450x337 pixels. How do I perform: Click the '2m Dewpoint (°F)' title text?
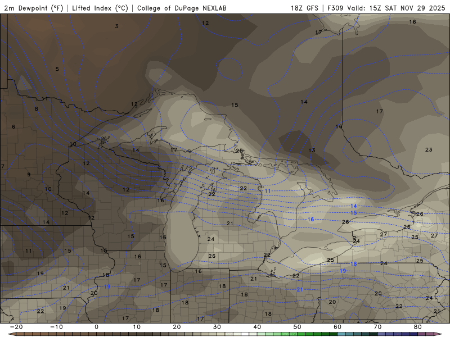[34, 8]
